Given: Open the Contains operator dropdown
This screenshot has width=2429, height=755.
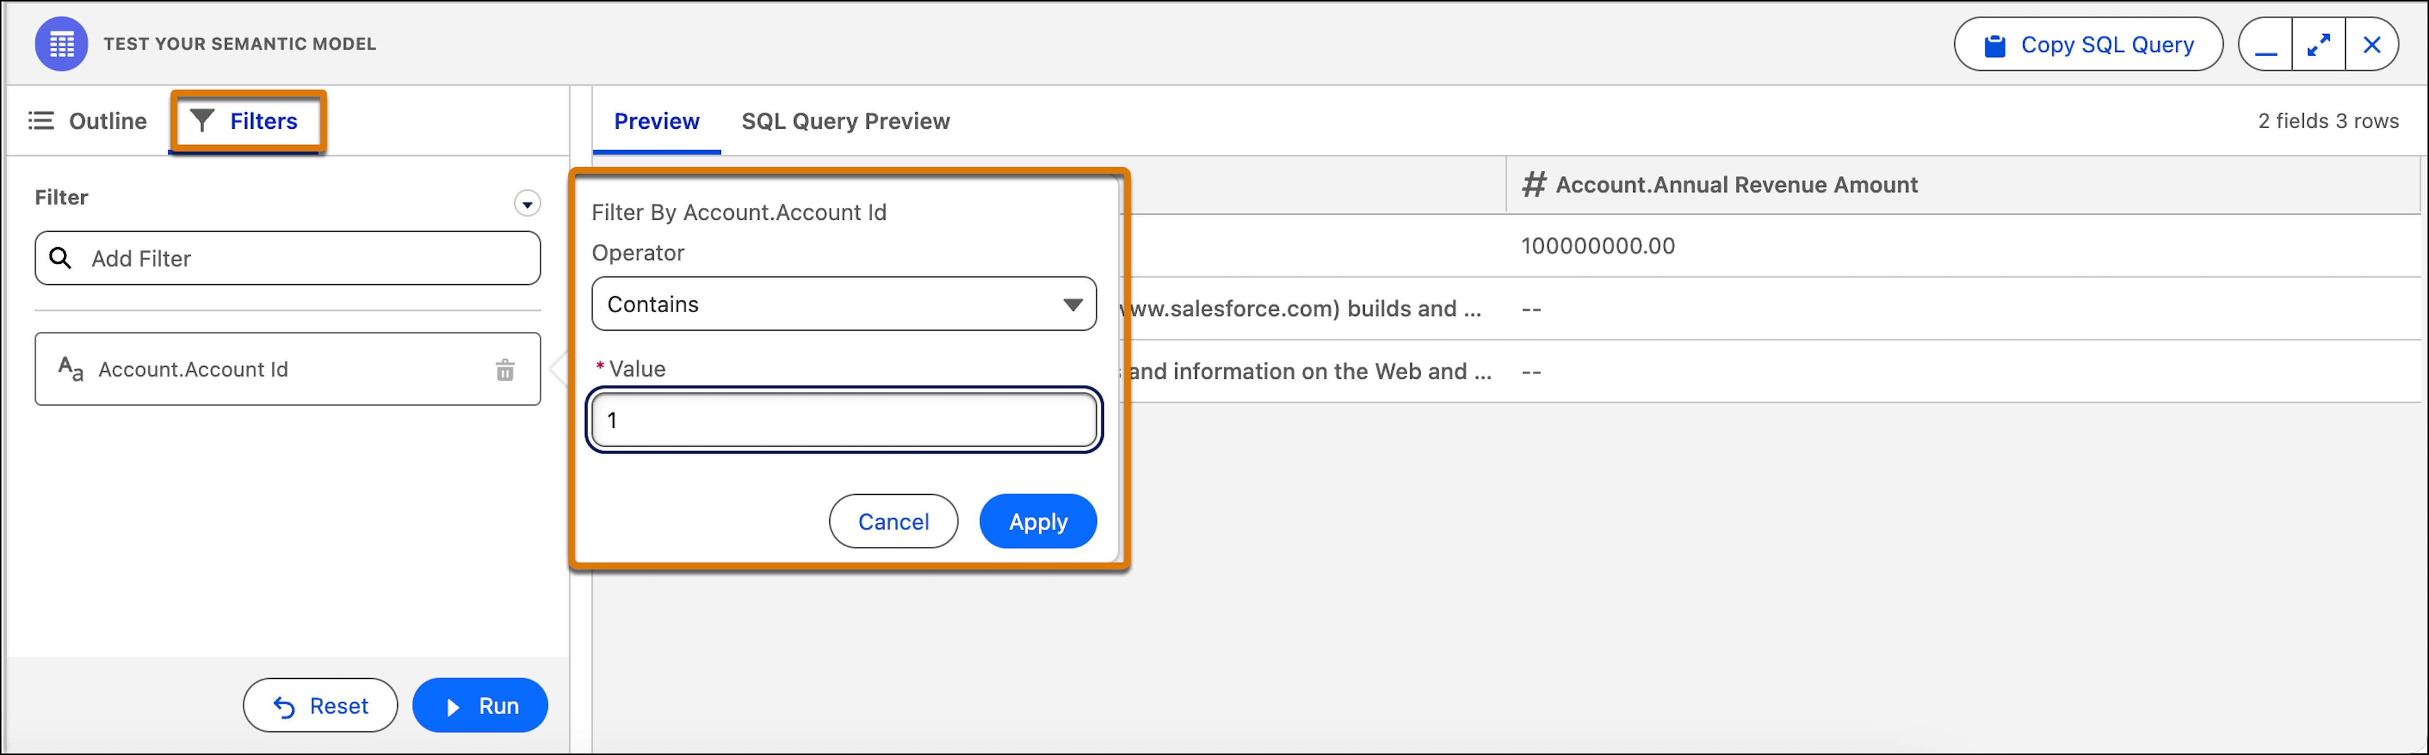Looking at the screenshot, I should pos(844,303).
